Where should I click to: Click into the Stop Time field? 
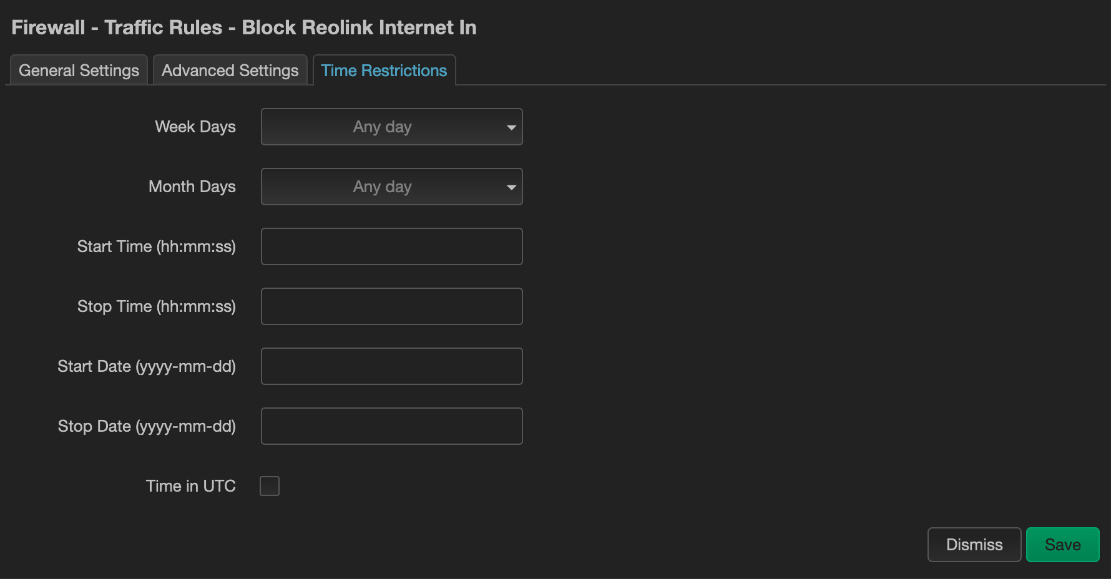[391, 306]
